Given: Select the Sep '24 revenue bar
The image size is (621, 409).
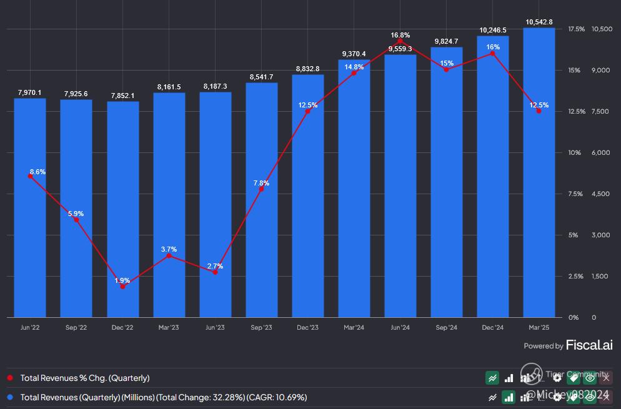Looking at the screenshot, I should point(446,182).
